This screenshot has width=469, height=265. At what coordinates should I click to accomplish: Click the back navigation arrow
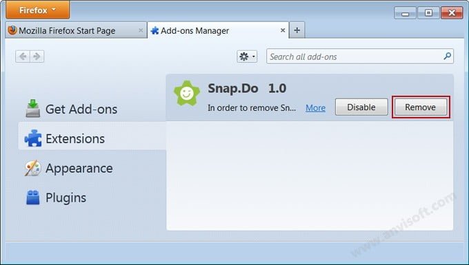[23, 56]
